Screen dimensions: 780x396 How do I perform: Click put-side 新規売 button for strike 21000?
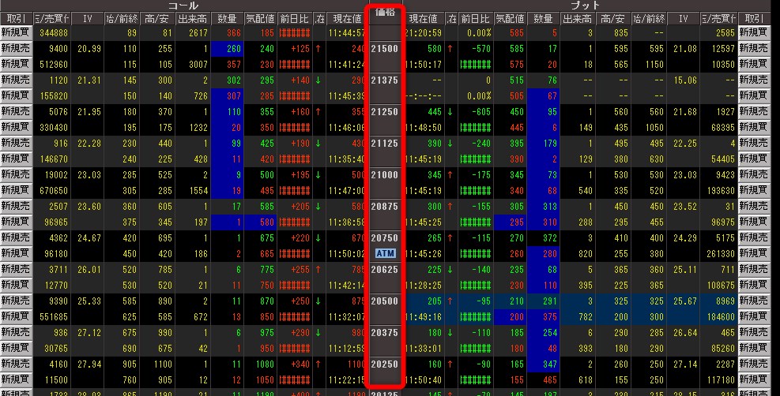point(754,174)
